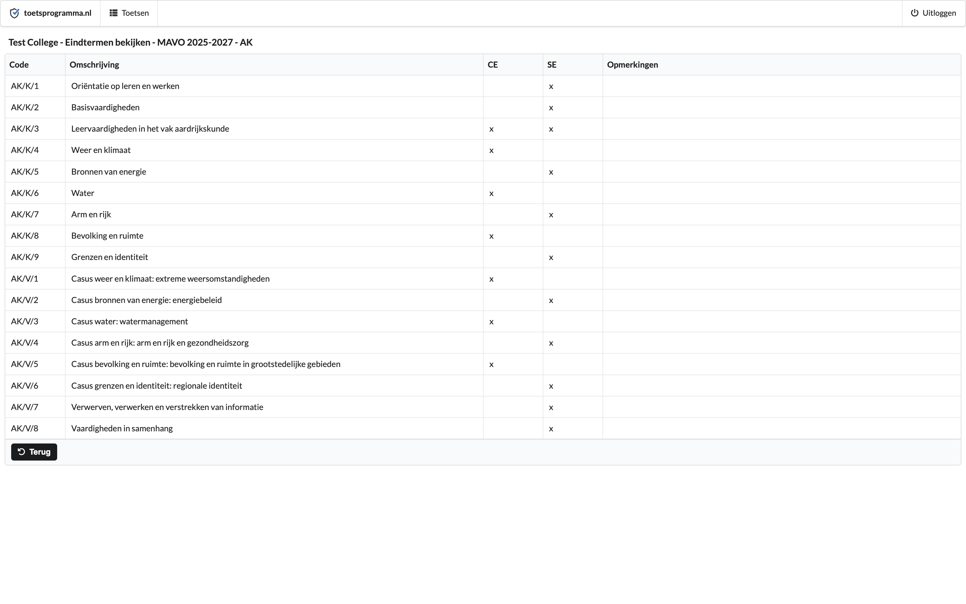Click the back arrow icon on the Terug button
Screen dimensions: 966x604
(x=22, y=452)
